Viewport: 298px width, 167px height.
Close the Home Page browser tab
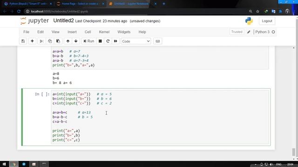(x=103, y=4)
